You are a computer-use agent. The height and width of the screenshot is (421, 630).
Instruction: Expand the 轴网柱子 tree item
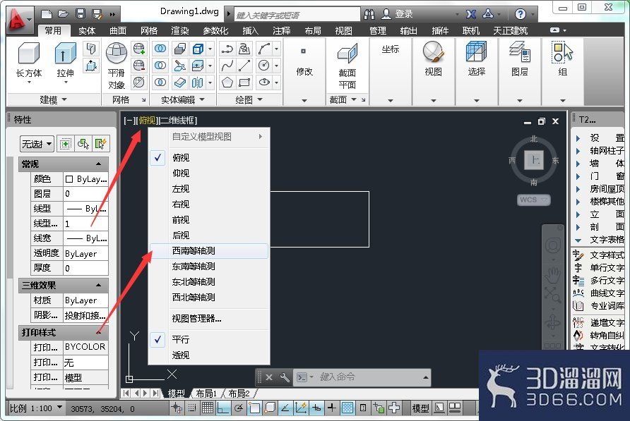(x=578, y=151)
